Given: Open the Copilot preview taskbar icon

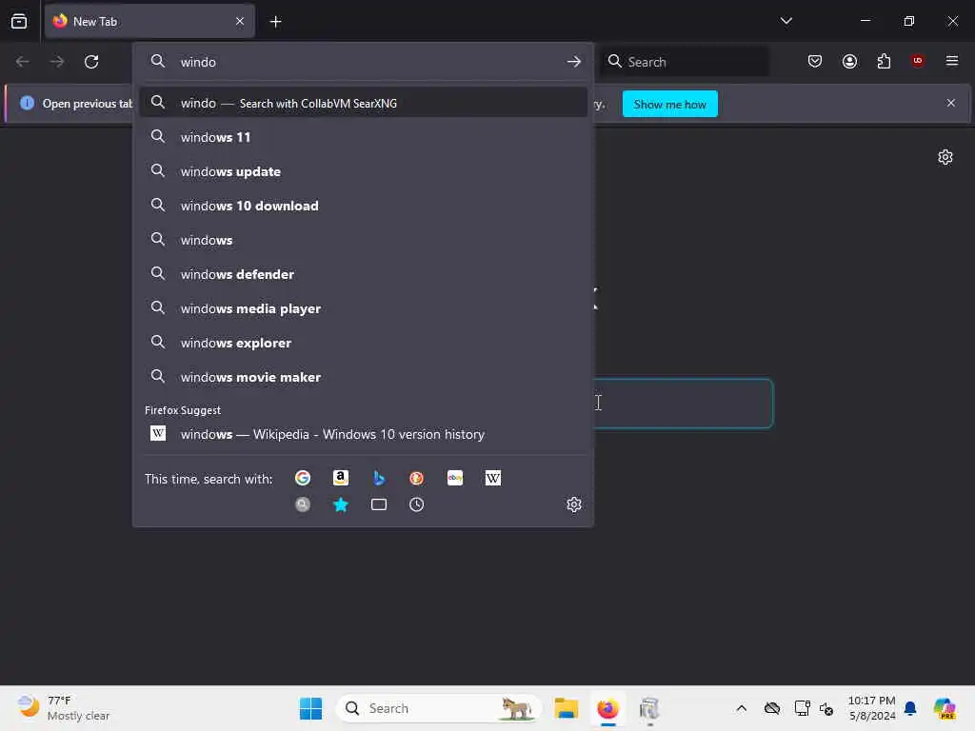Looking at the screenshot, I should pyautogui.click(x=945, y=708).
